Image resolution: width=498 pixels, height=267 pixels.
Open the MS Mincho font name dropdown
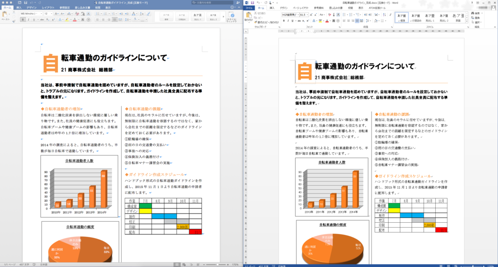point(41,14)
